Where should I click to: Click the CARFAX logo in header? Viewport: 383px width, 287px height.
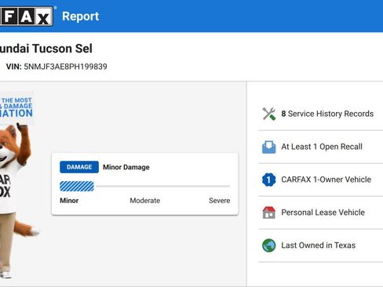point(26,16)
